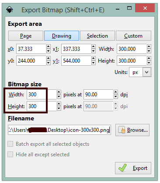Minimize the Export Bitmap dialog

[x=118, y=9]
